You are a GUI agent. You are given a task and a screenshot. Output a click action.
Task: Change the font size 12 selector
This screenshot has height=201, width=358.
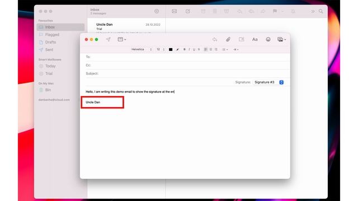pyautogui.click(x=161, y=50)
